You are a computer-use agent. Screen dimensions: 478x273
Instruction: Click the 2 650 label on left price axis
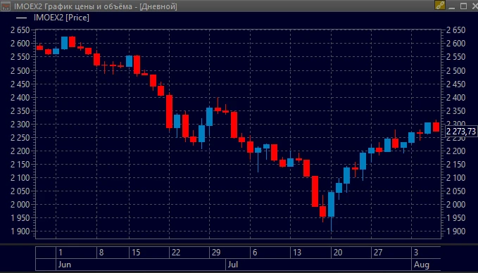click(x=20, y=30)
